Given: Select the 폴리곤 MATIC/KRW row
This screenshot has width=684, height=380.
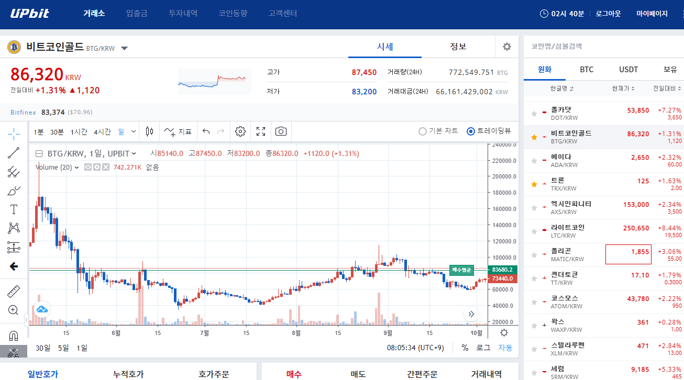Looking at the screenshot, I should (604, 255).
